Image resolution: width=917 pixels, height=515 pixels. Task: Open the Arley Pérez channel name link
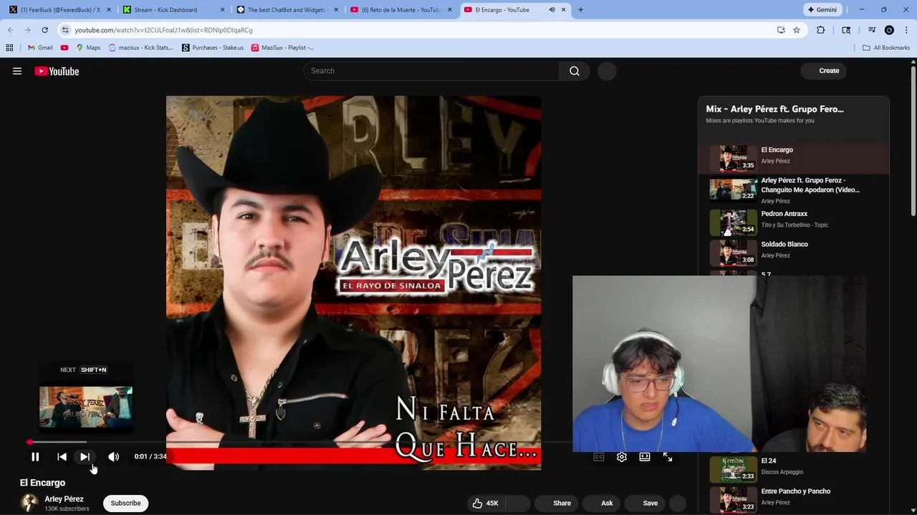(64, 499)
